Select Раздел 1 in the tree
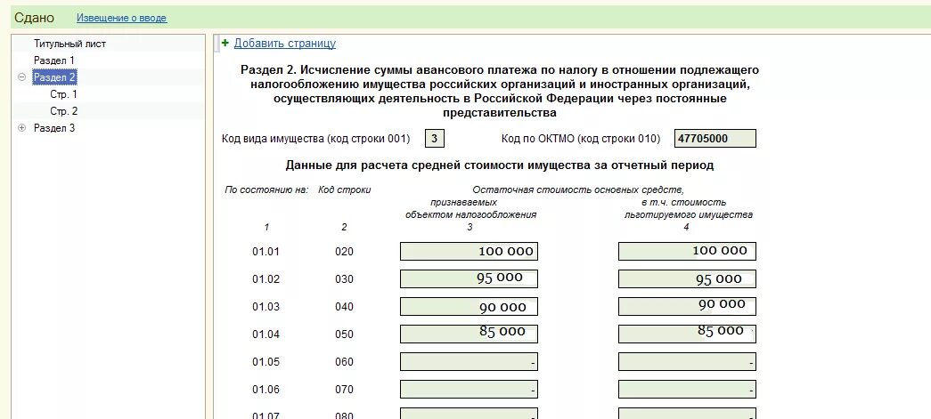The width and height of the screenshot is (931, 419). [54, 60]
